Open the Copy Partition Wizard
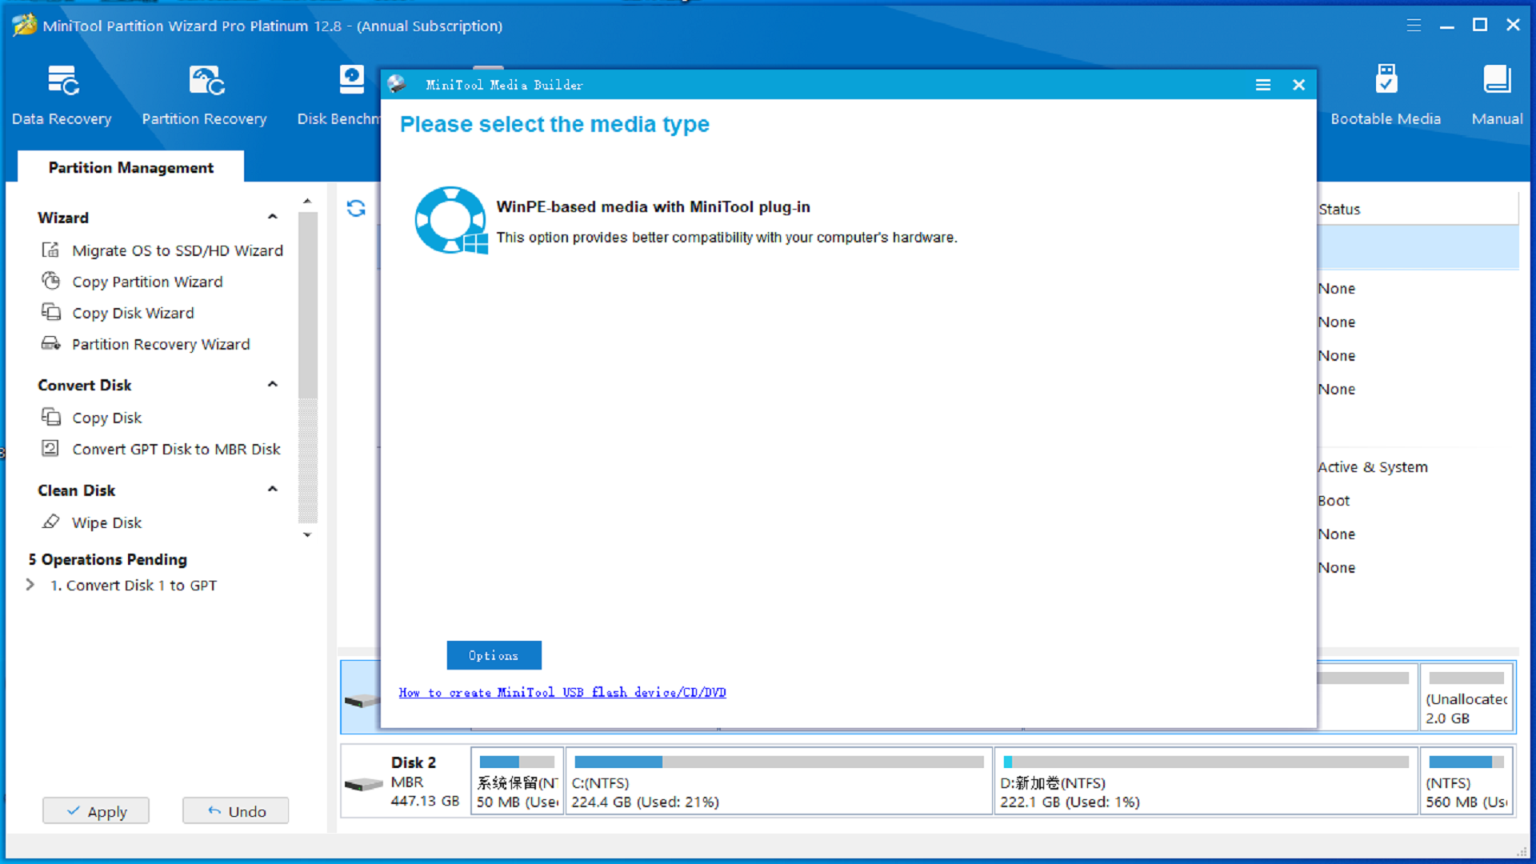 click(147, 282)
